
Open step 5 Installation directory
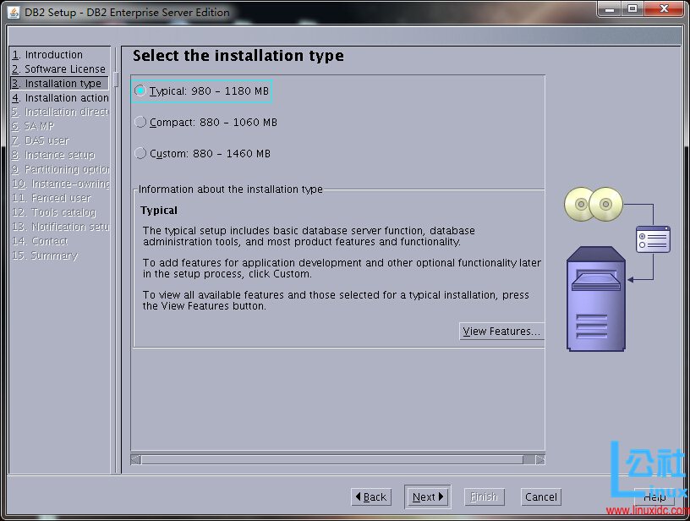(x=60, y=112)
